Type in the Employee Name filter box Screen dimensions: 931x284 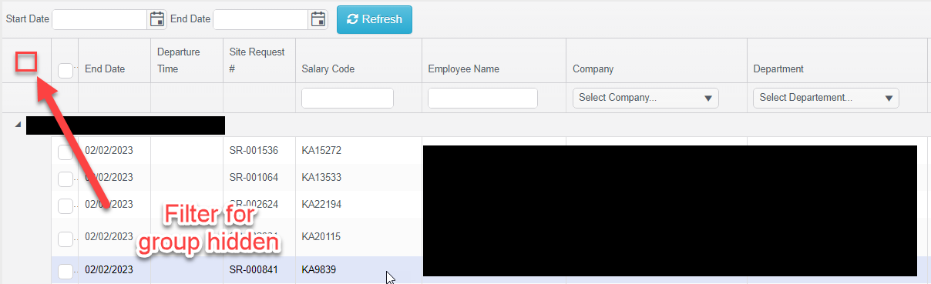tap(482, 98)
